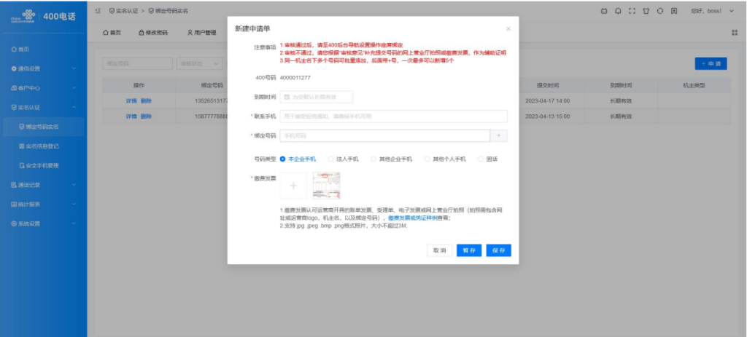Viewport: 747px width, 337px height.
Task: Click 实名认证 in the breadcrumb
Action: [x=124, y=10]
